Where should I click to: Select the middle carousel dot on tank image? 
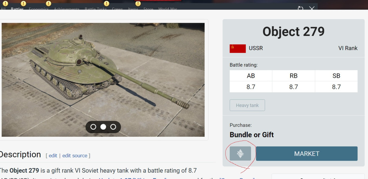click(103, 127)
